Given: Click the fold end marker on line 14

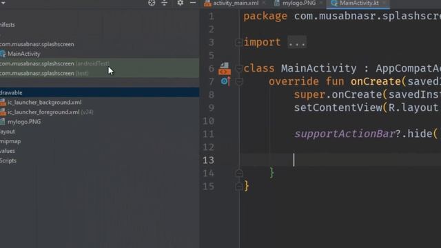Looking at the screenshot, I should (x=239, y=173).
